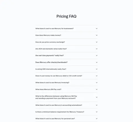The image size is (133, 122).
Task: Click chevron beside debit or IO credit cards question
Action: point(97,76)
